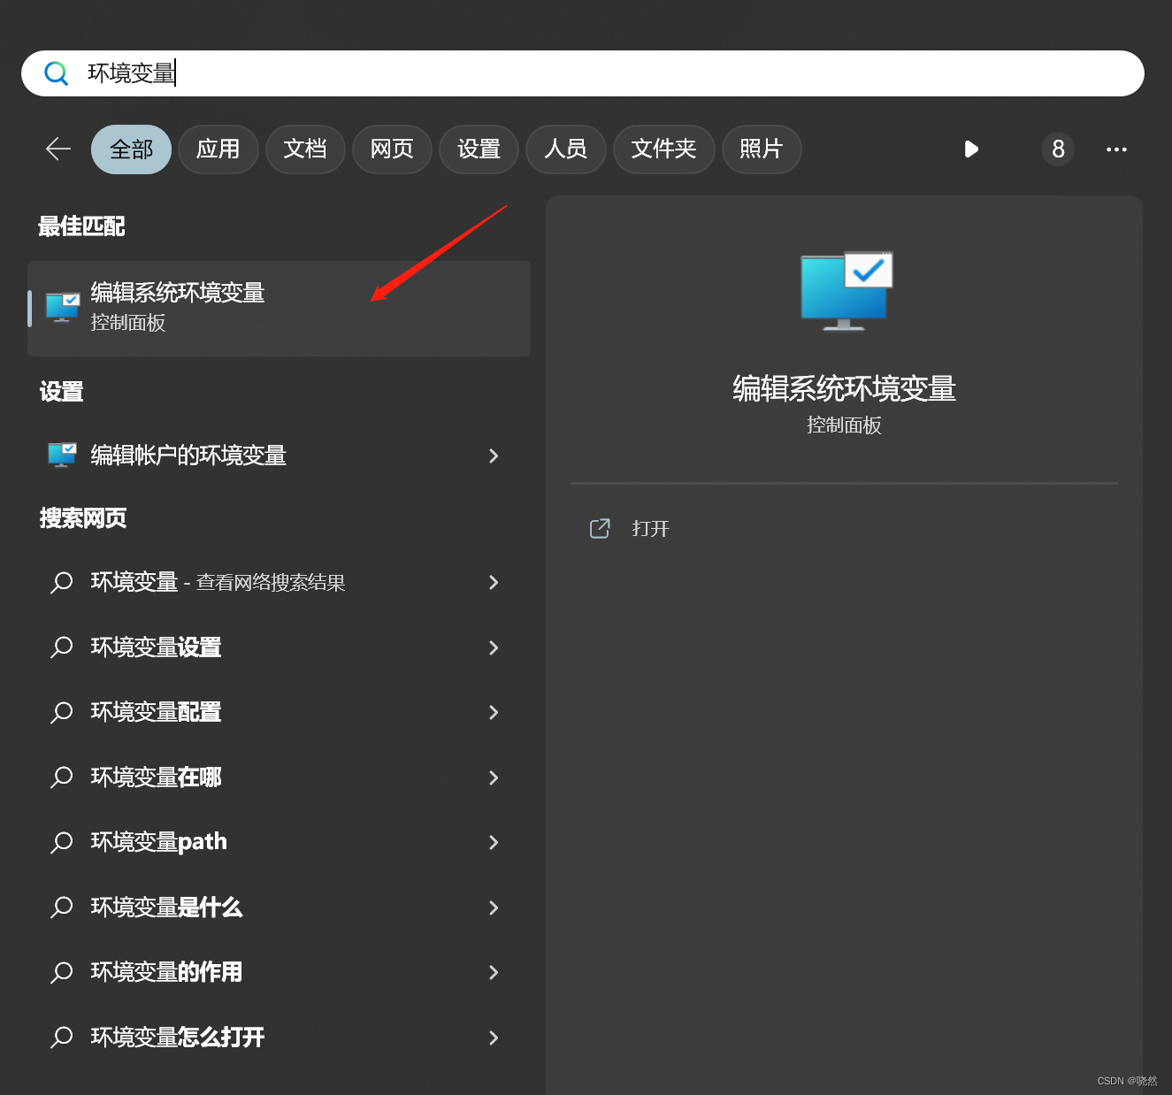Screen dimensions: 1172x1095
Task: Expand 环境变量设置 web suggestion chevron
Action: click(x=494, y=647)
